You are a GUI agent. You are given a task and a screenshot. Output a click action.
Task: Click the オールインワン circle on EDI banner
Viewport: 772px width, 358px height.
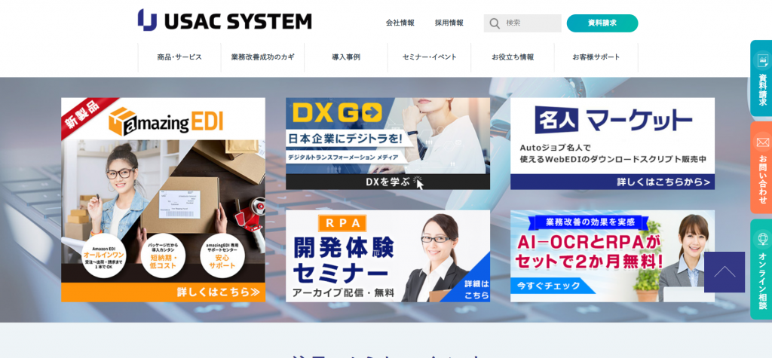click(104, 255)
